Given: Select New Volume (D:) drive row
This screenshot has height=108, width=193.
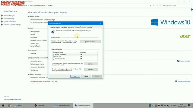Looking at the screenshot, I should (75, 59).
